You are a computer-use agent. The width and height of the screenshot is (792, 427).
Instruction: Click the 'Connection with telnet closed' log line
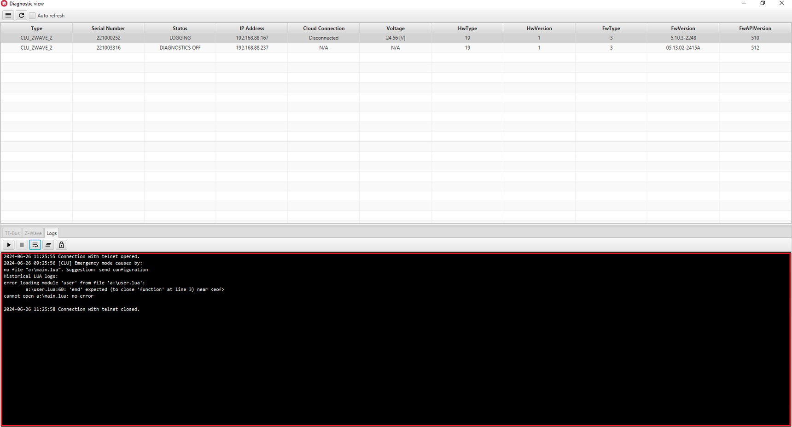tap(71, 309)
